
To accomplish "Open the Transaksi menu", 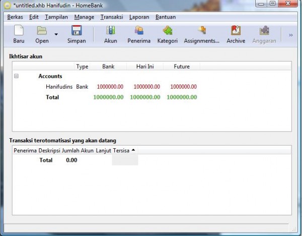I will (x=111, y=17).
